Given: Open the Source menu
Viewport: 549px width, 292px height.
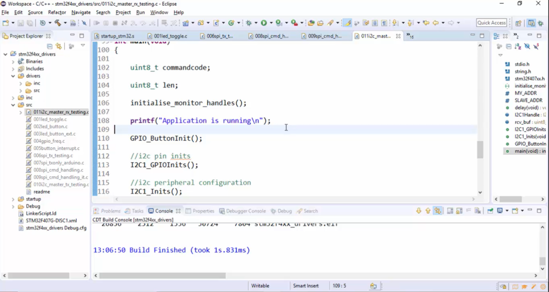Looking at the screenshot, I should [x=35, y=12].
